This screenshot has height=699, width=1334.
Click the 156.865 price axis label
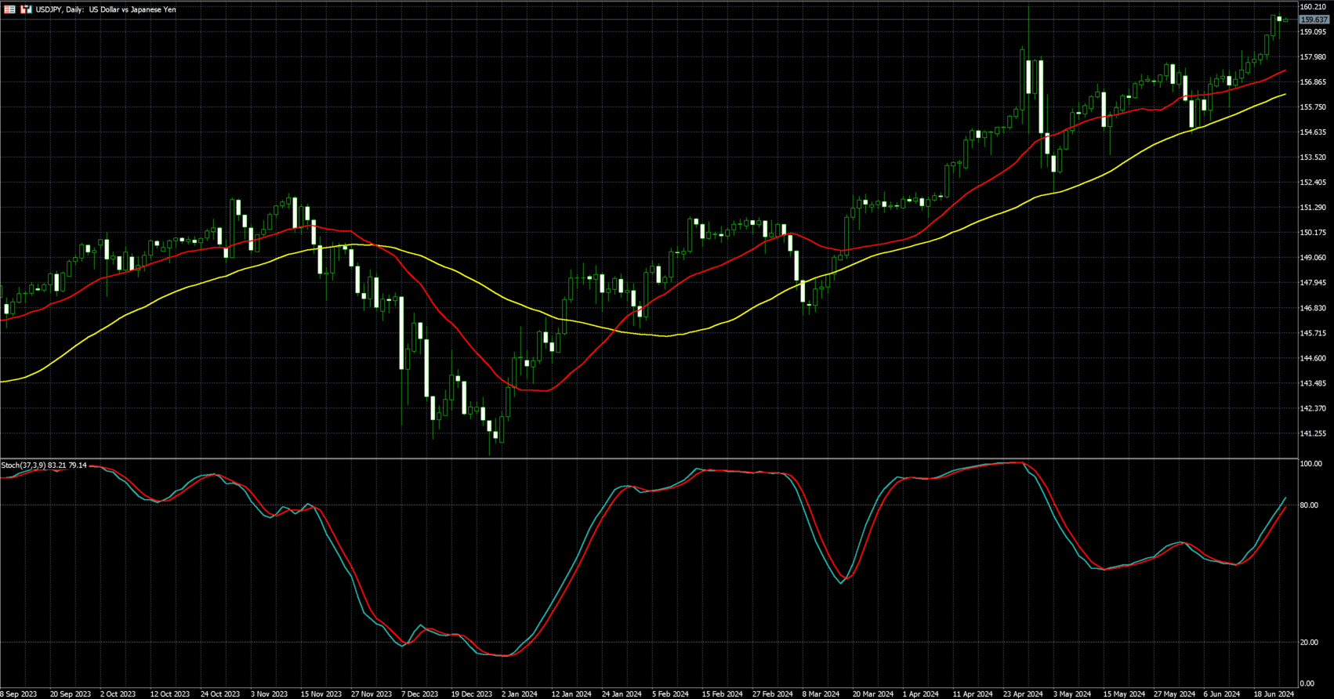[1313, 82]
